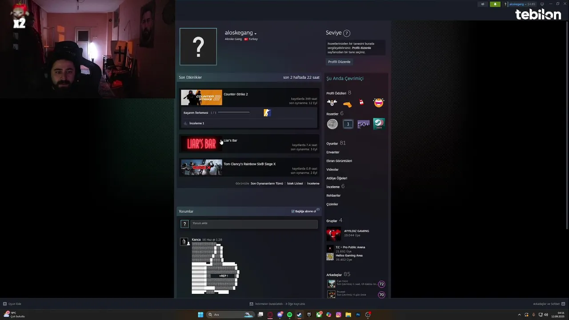The image size is (569, 320).
Task: Open Epic Games Launcher in taskbar
Action: 309,315
